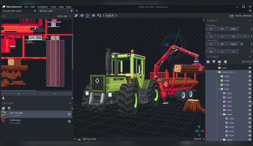
Task: Open the viewport options menu dots
Action: (x=204, y=20)
